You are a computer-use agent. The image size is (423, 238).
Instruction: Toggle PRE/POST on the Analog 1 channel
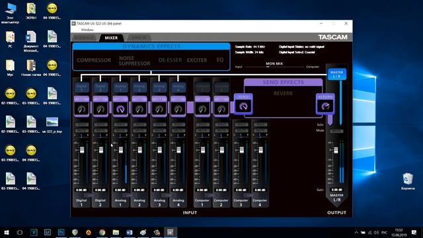[120, 99]
